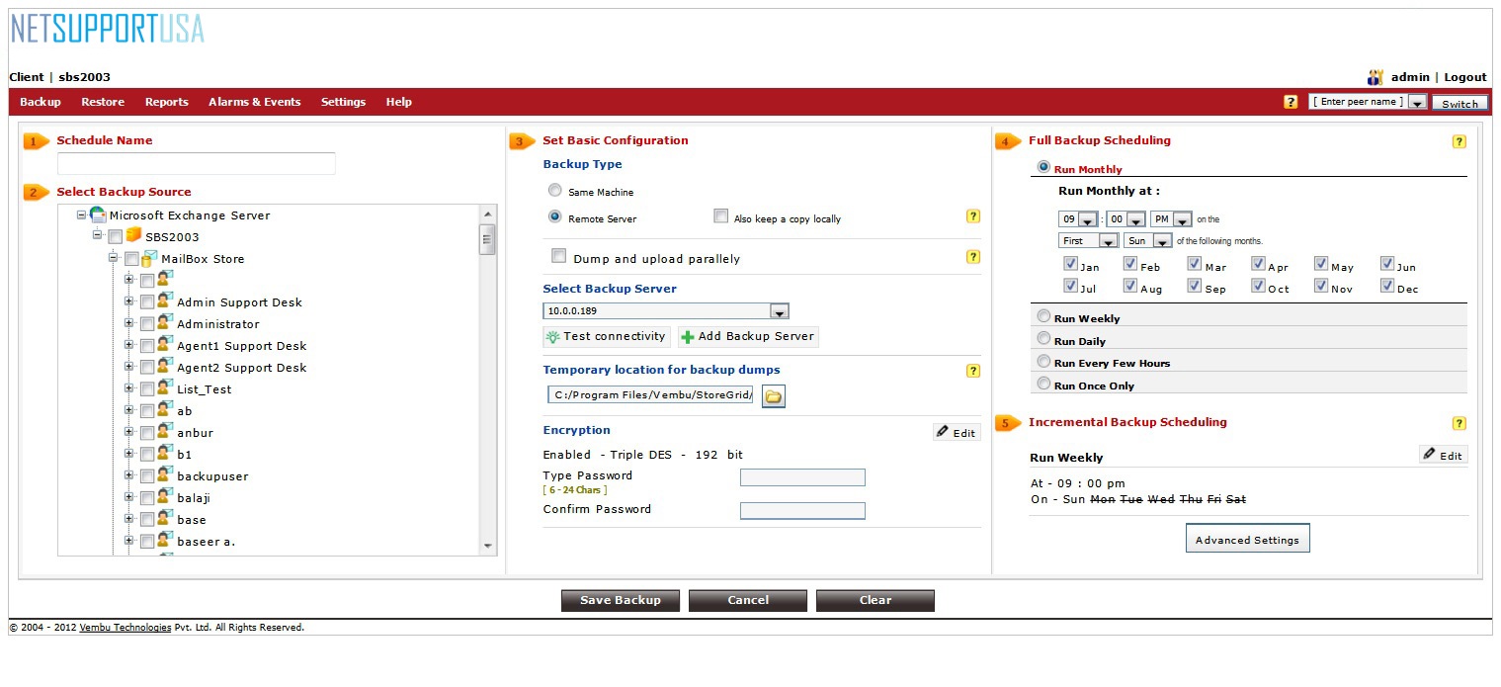Enable Dump and upload parallely checkbox
Image resolution: width=1501 pixels, height=687 pixels.
pyautogui.click(x=557, y=257)
